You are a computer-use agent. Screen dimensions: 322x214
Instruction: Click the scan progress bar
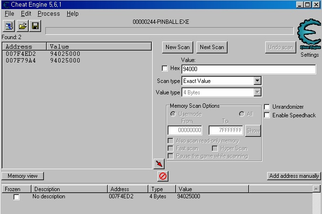pos(169,31)
